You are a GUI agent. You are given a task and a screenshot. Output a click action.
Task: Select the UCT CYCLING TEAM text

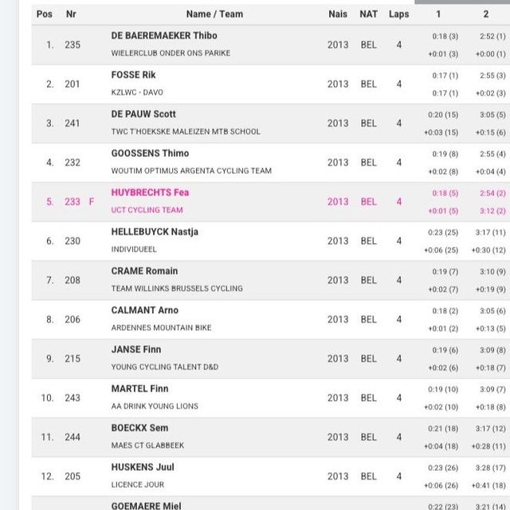coord(147,210)
